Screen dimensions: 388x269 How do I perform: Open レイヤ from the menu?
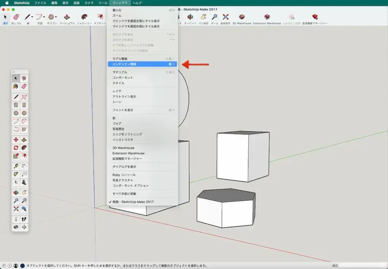[x=142, y=91]
